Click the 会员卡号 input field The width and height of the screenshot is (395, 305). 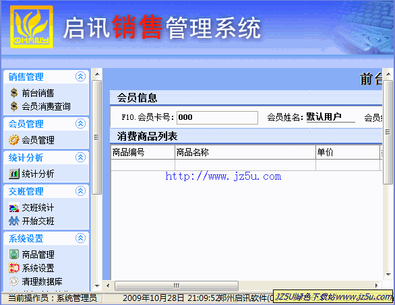tap(217, 118)
